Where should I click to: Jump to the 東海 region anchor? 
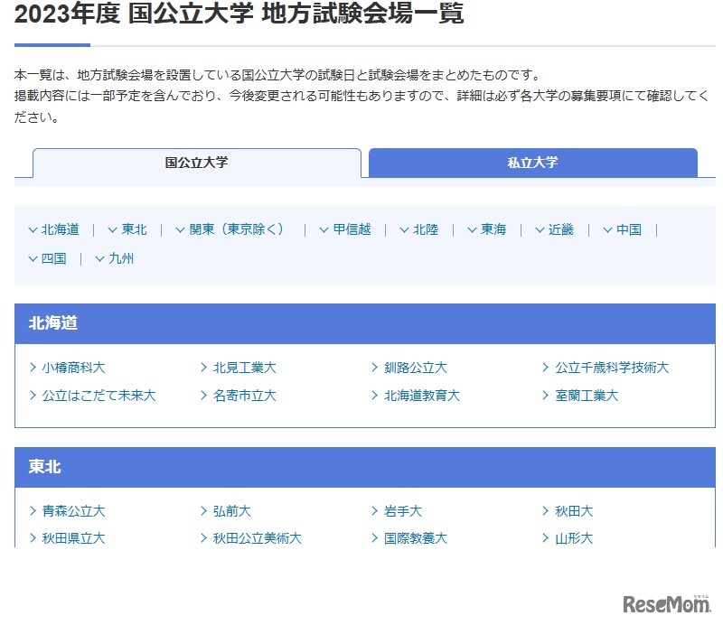(487, 229)
